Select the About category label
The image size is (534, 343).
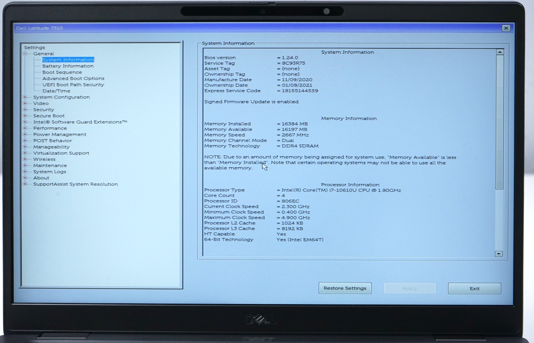coord(41,178)
